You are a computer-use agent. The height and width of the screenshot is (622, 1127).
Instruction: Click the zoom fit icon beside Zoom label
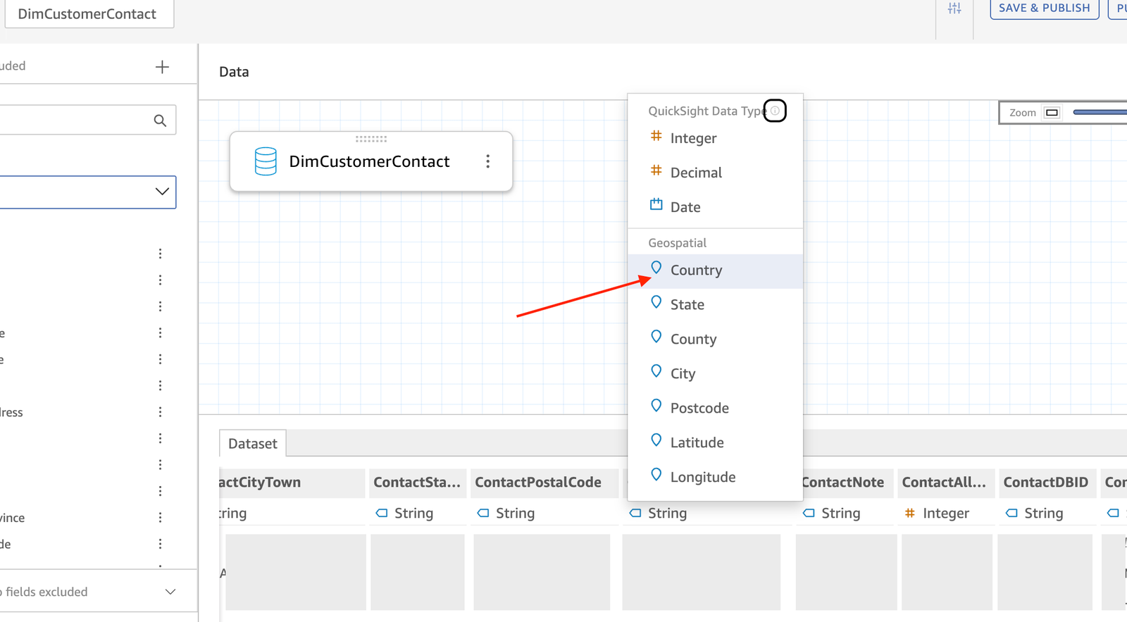pos(1052,113)
